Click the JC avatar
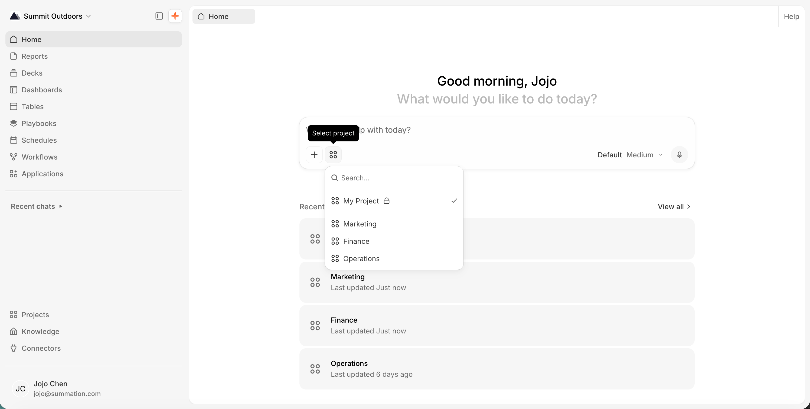Image resolution: width=810 pixels, height=409 pixels. pos(20,388)
